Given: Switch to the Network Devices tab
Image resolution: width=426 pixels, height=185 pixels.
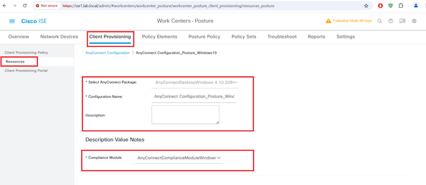Looking at the screenshot, I should (x=59, y=37).
